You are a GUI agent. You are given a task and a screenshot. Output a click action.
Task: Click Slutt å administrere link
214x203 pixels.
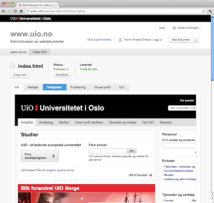[99, 40]
